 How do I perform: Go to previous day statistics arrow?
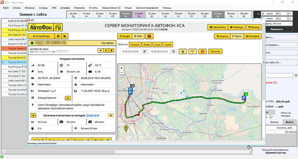pyautogui.click(x=33, y=115)
